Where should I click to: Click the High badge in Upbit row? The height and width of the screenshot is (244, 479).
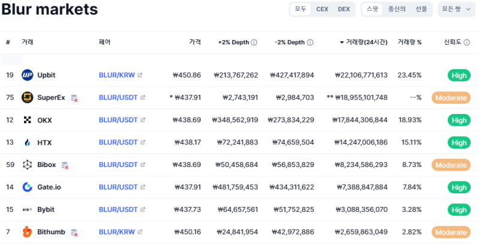(459, 75)
